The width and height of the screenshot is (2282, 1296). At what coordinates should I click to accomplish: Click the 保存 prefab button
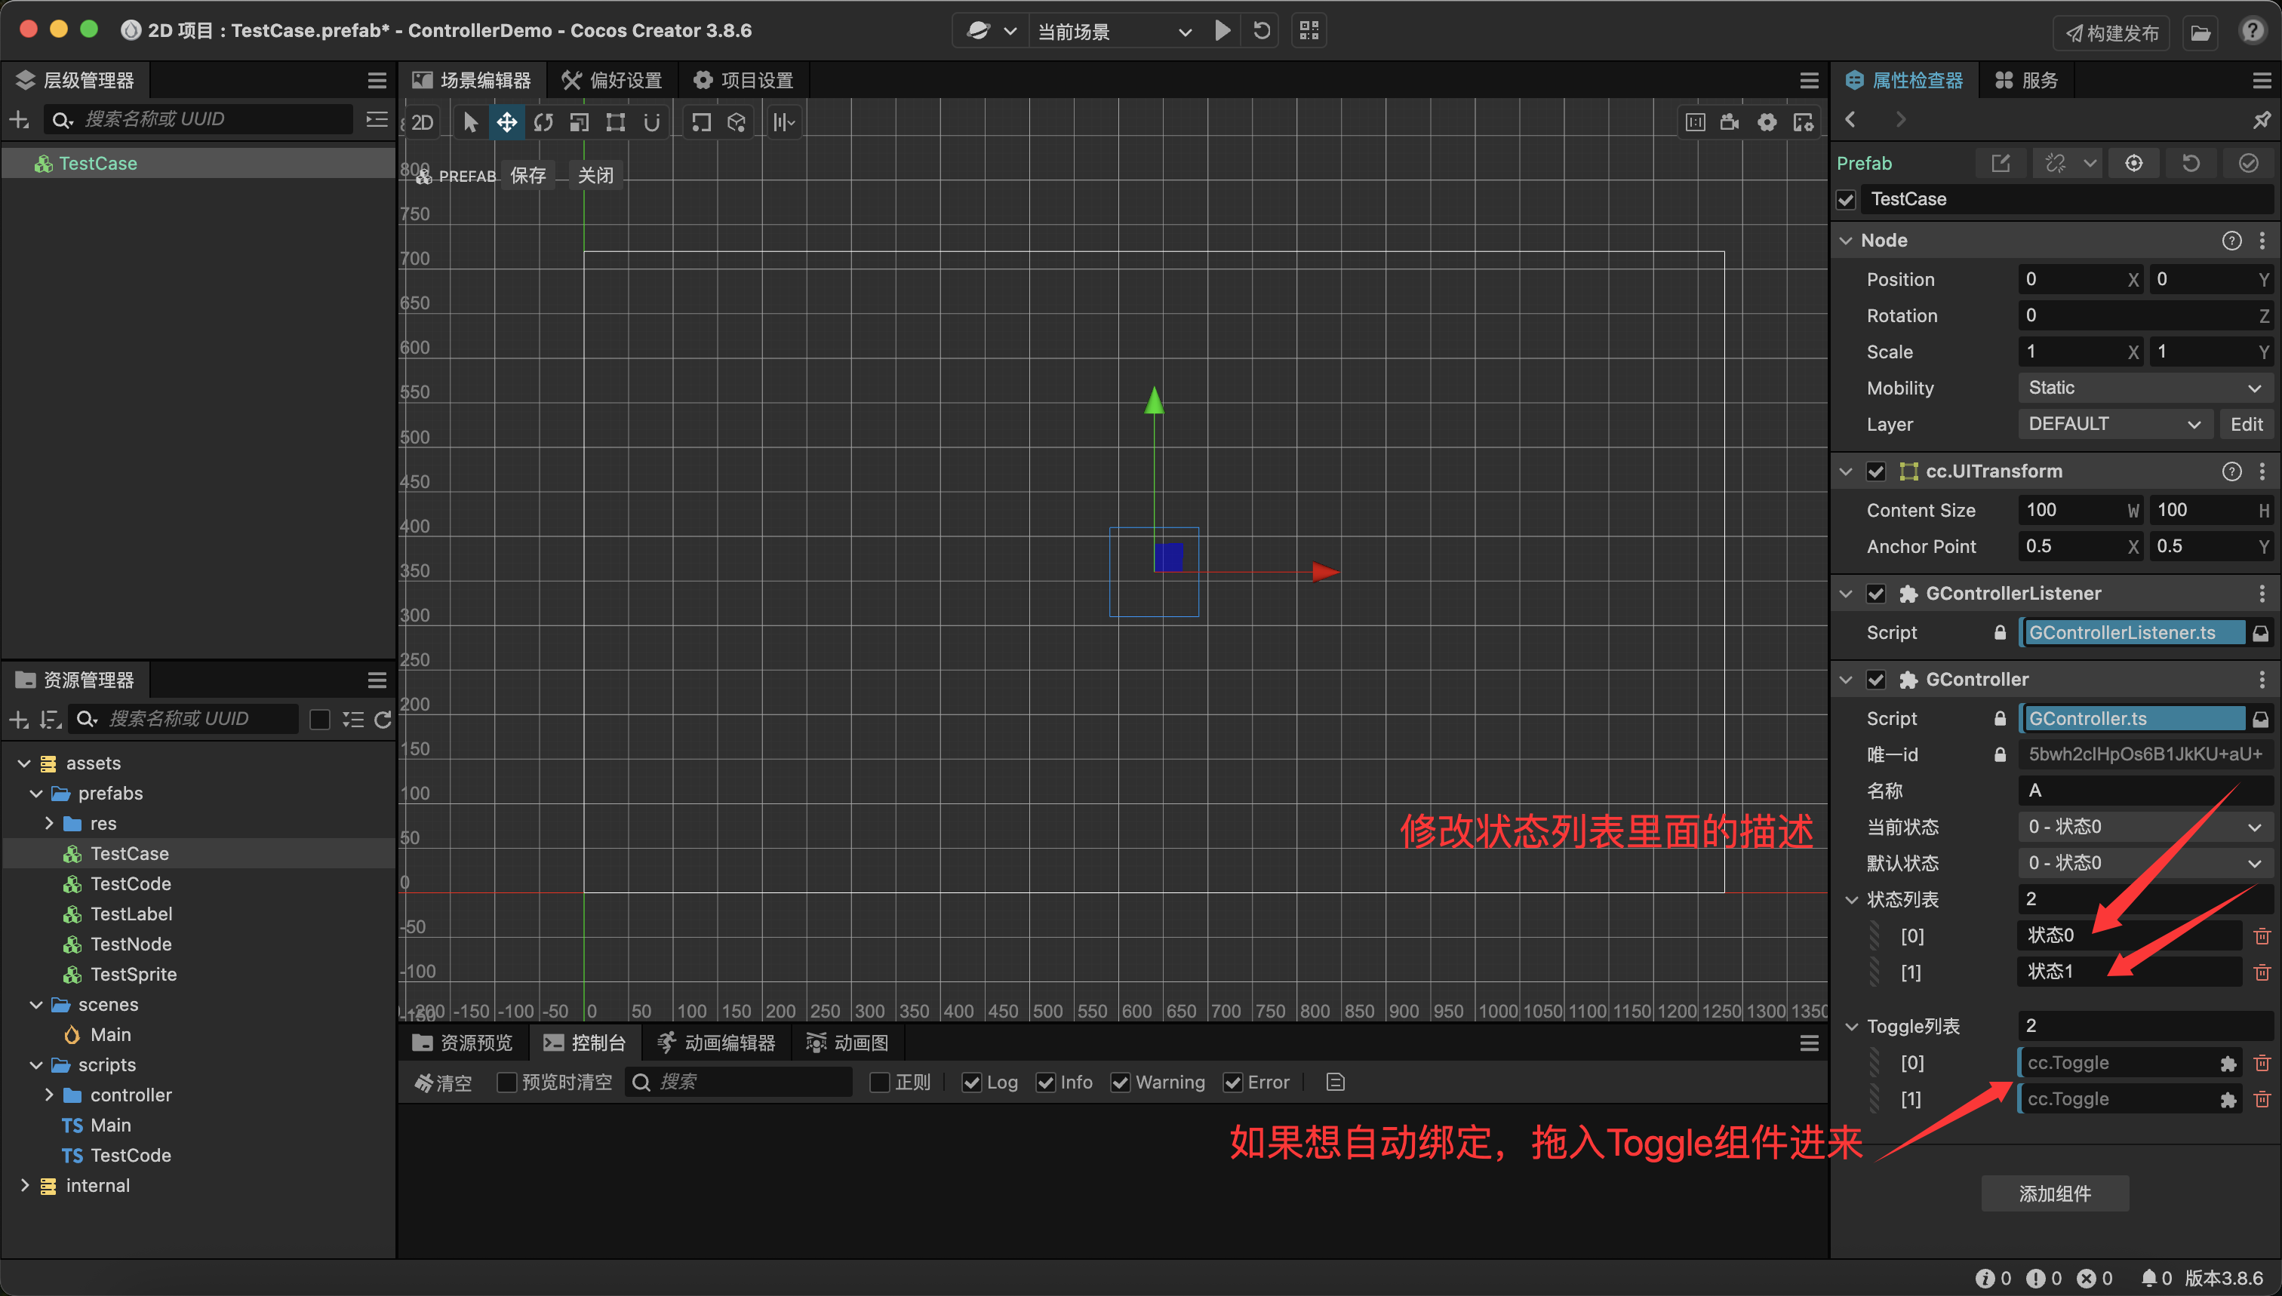[528, 175]
